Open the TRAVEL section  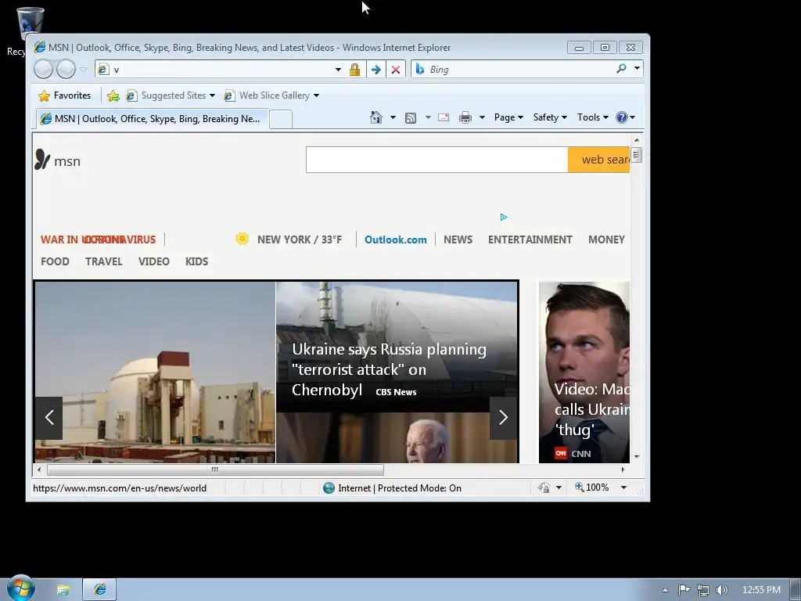[104, 261]
